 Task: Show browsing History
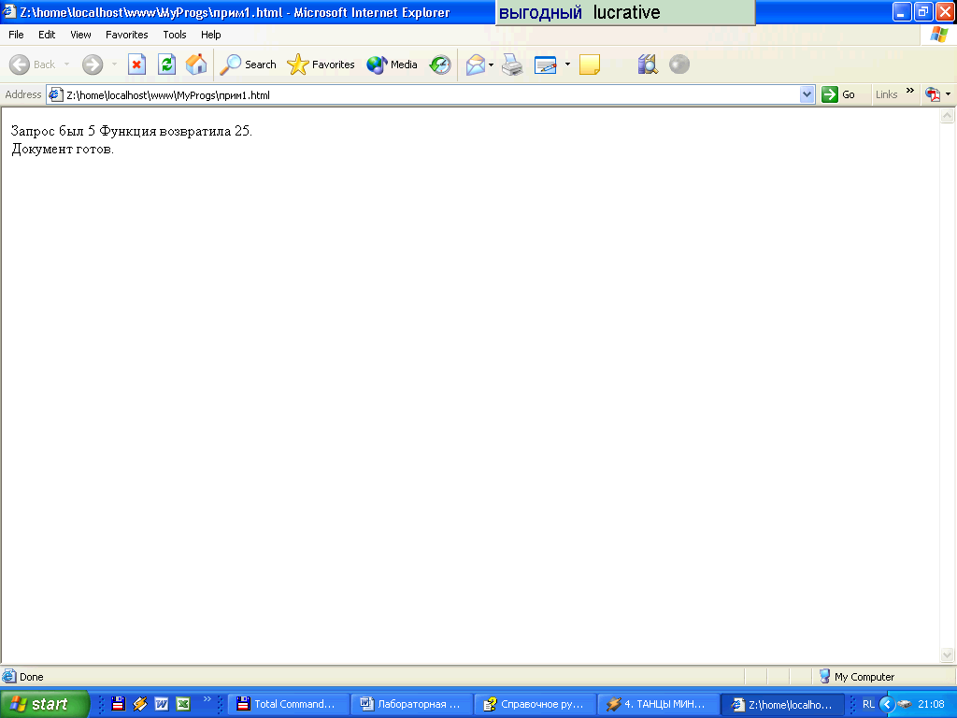(x=440, y=65)
